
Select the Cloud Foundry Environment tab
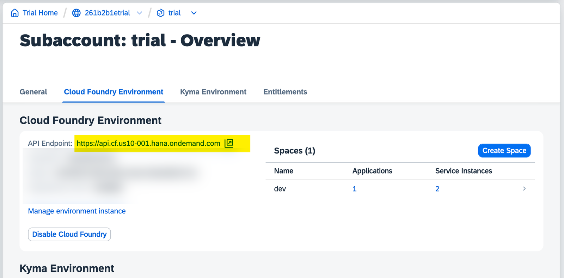click(114, 92)
